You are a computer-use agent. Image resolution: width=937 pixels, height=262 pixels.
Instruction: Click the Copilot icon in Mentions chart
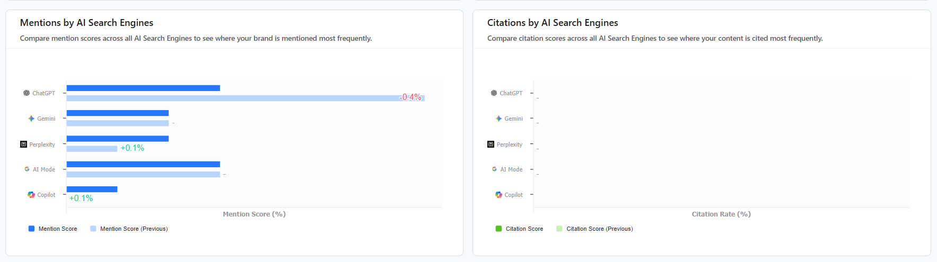coord(31,195)
